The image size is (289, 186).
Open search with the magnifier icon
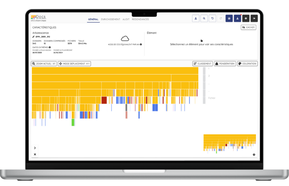click(x=204, y=18)
